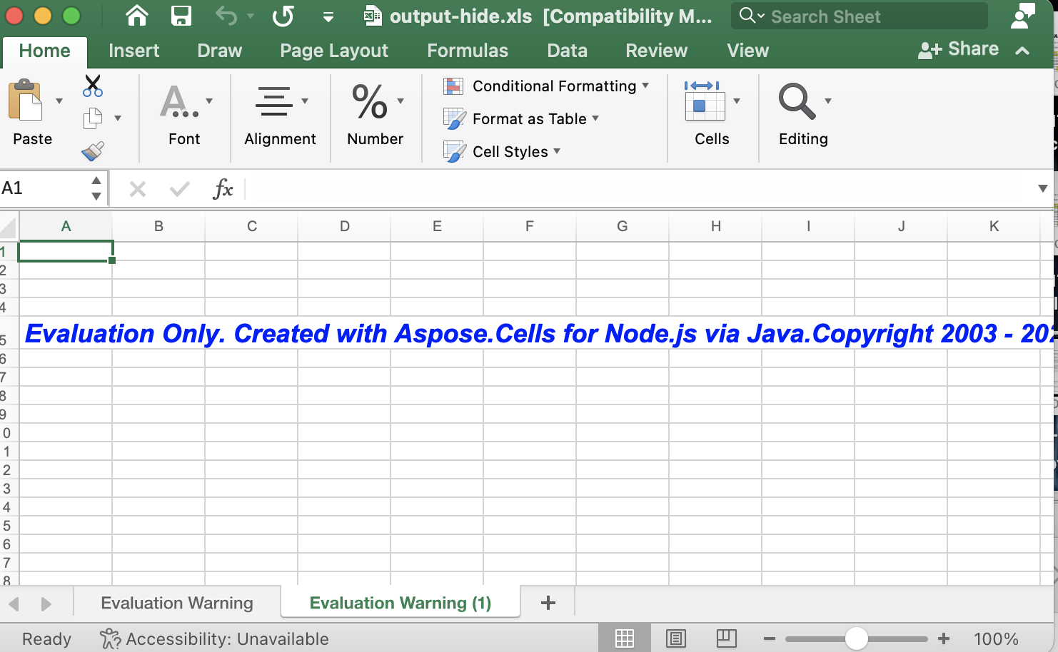
Task: Click the Share button
Action: point(960,49)
